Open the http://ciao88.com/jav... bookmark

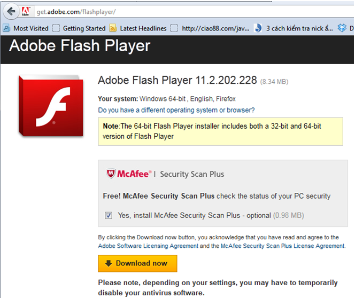click(210, 28)
